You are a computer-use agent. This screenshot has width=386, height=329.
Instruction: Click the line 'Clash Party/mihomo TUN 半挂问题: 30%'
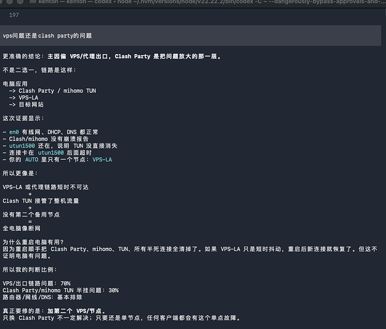[60, 290]
